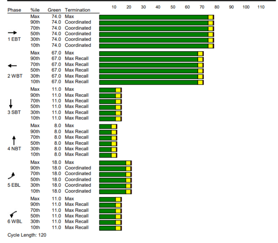The width and height of the screenshot is (278, 243).
Task: Click the green bar in NBT Max row
Action: tap(105, 126)
